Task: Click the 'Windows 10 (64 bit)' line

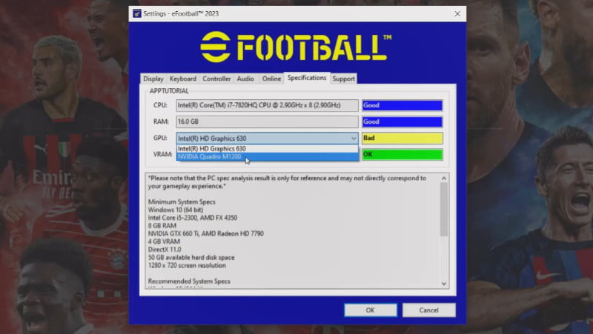Action: click(176, 210)
